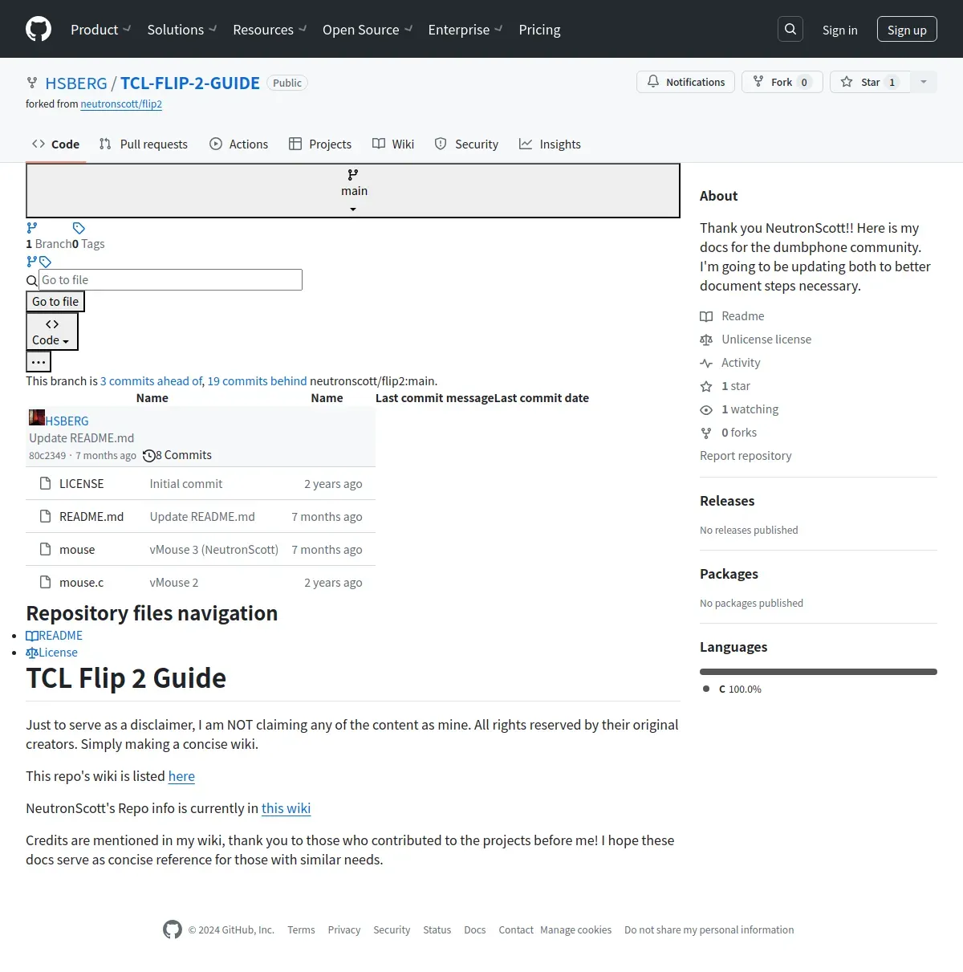This screenshot has height=972, width=963.
Task: Click the mouse file icon
Action: pos(46,549)
